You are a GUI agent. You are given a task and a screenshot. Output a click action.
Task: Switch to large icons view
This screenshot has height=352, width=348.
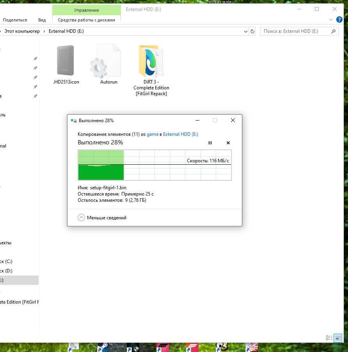coord(338,338)
